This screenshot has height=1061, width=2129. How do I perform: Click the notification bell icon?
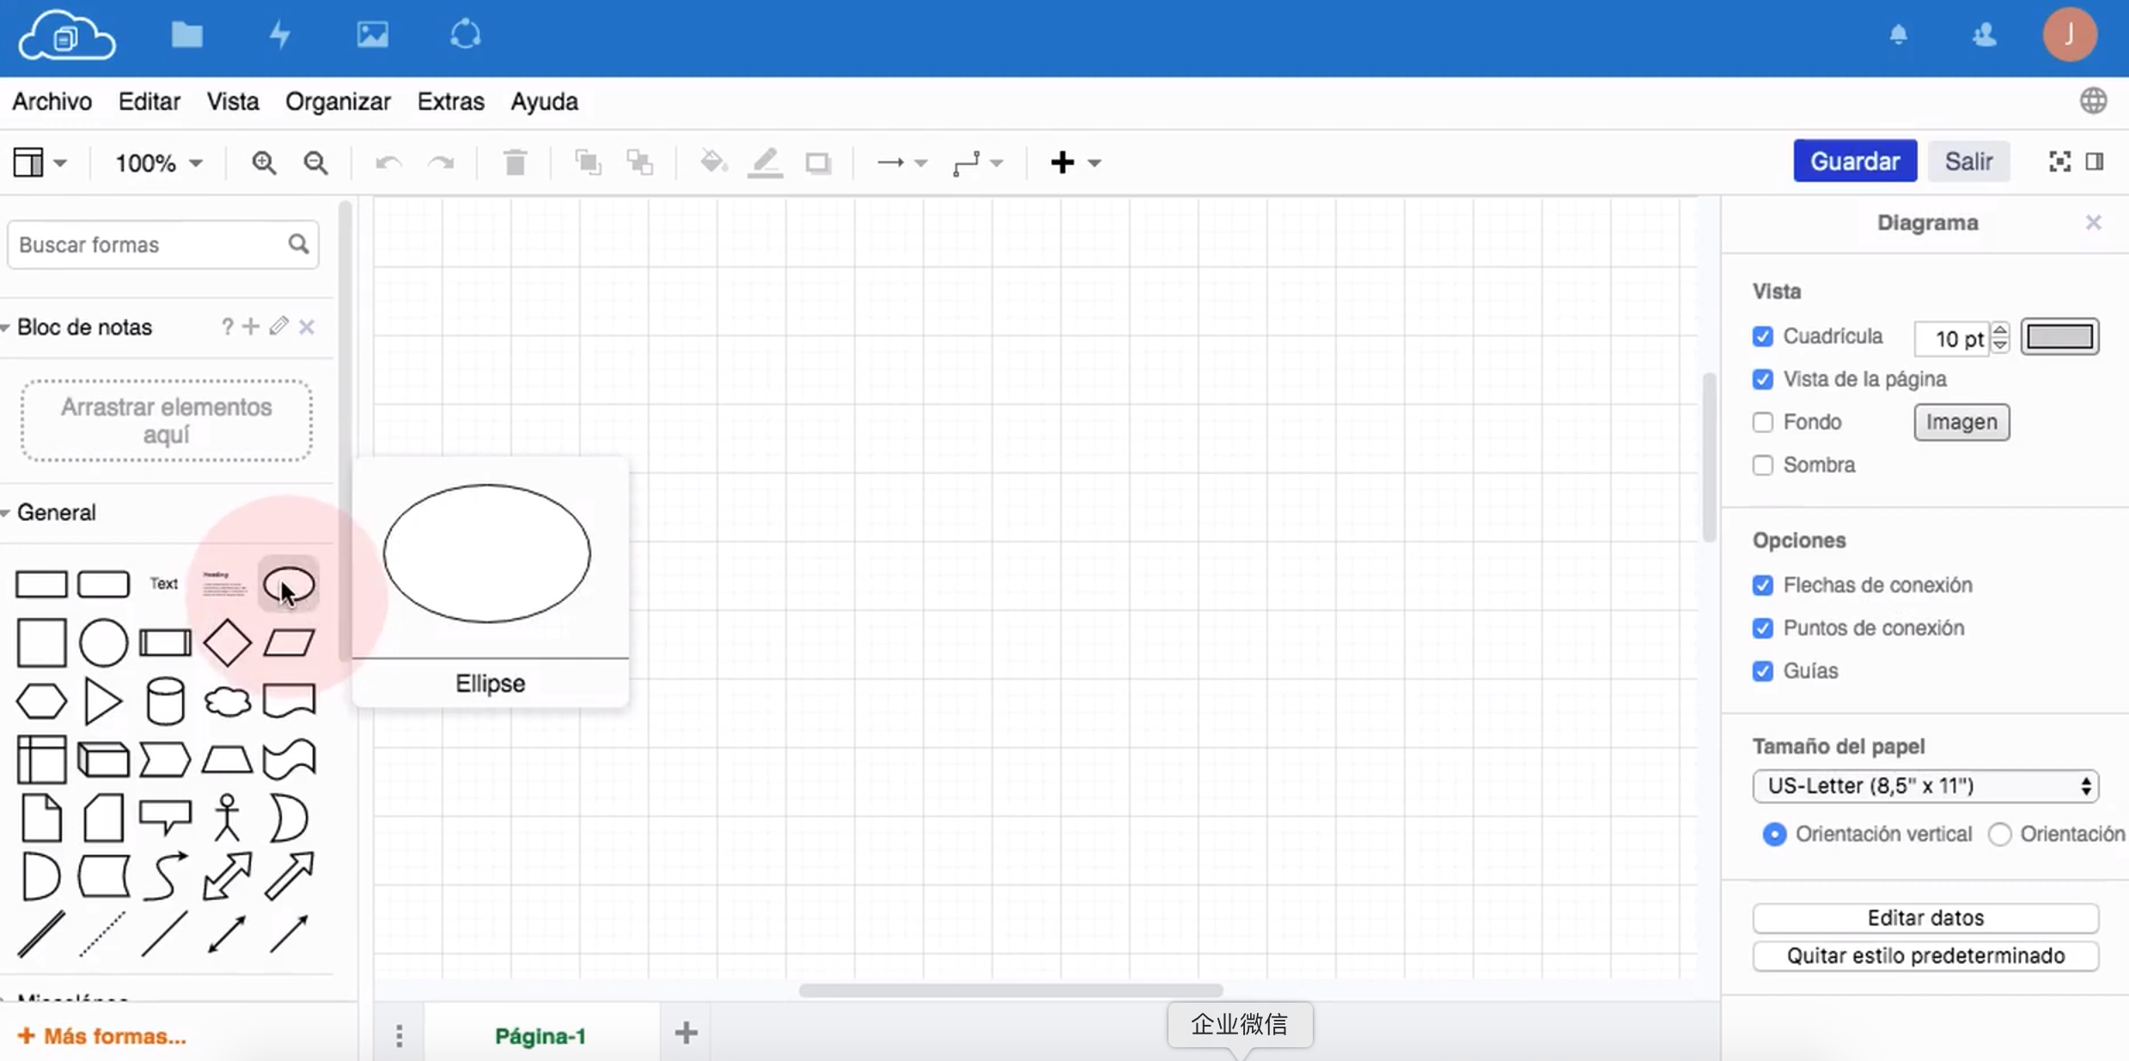pyautogui.click(x=1898, y=35)
